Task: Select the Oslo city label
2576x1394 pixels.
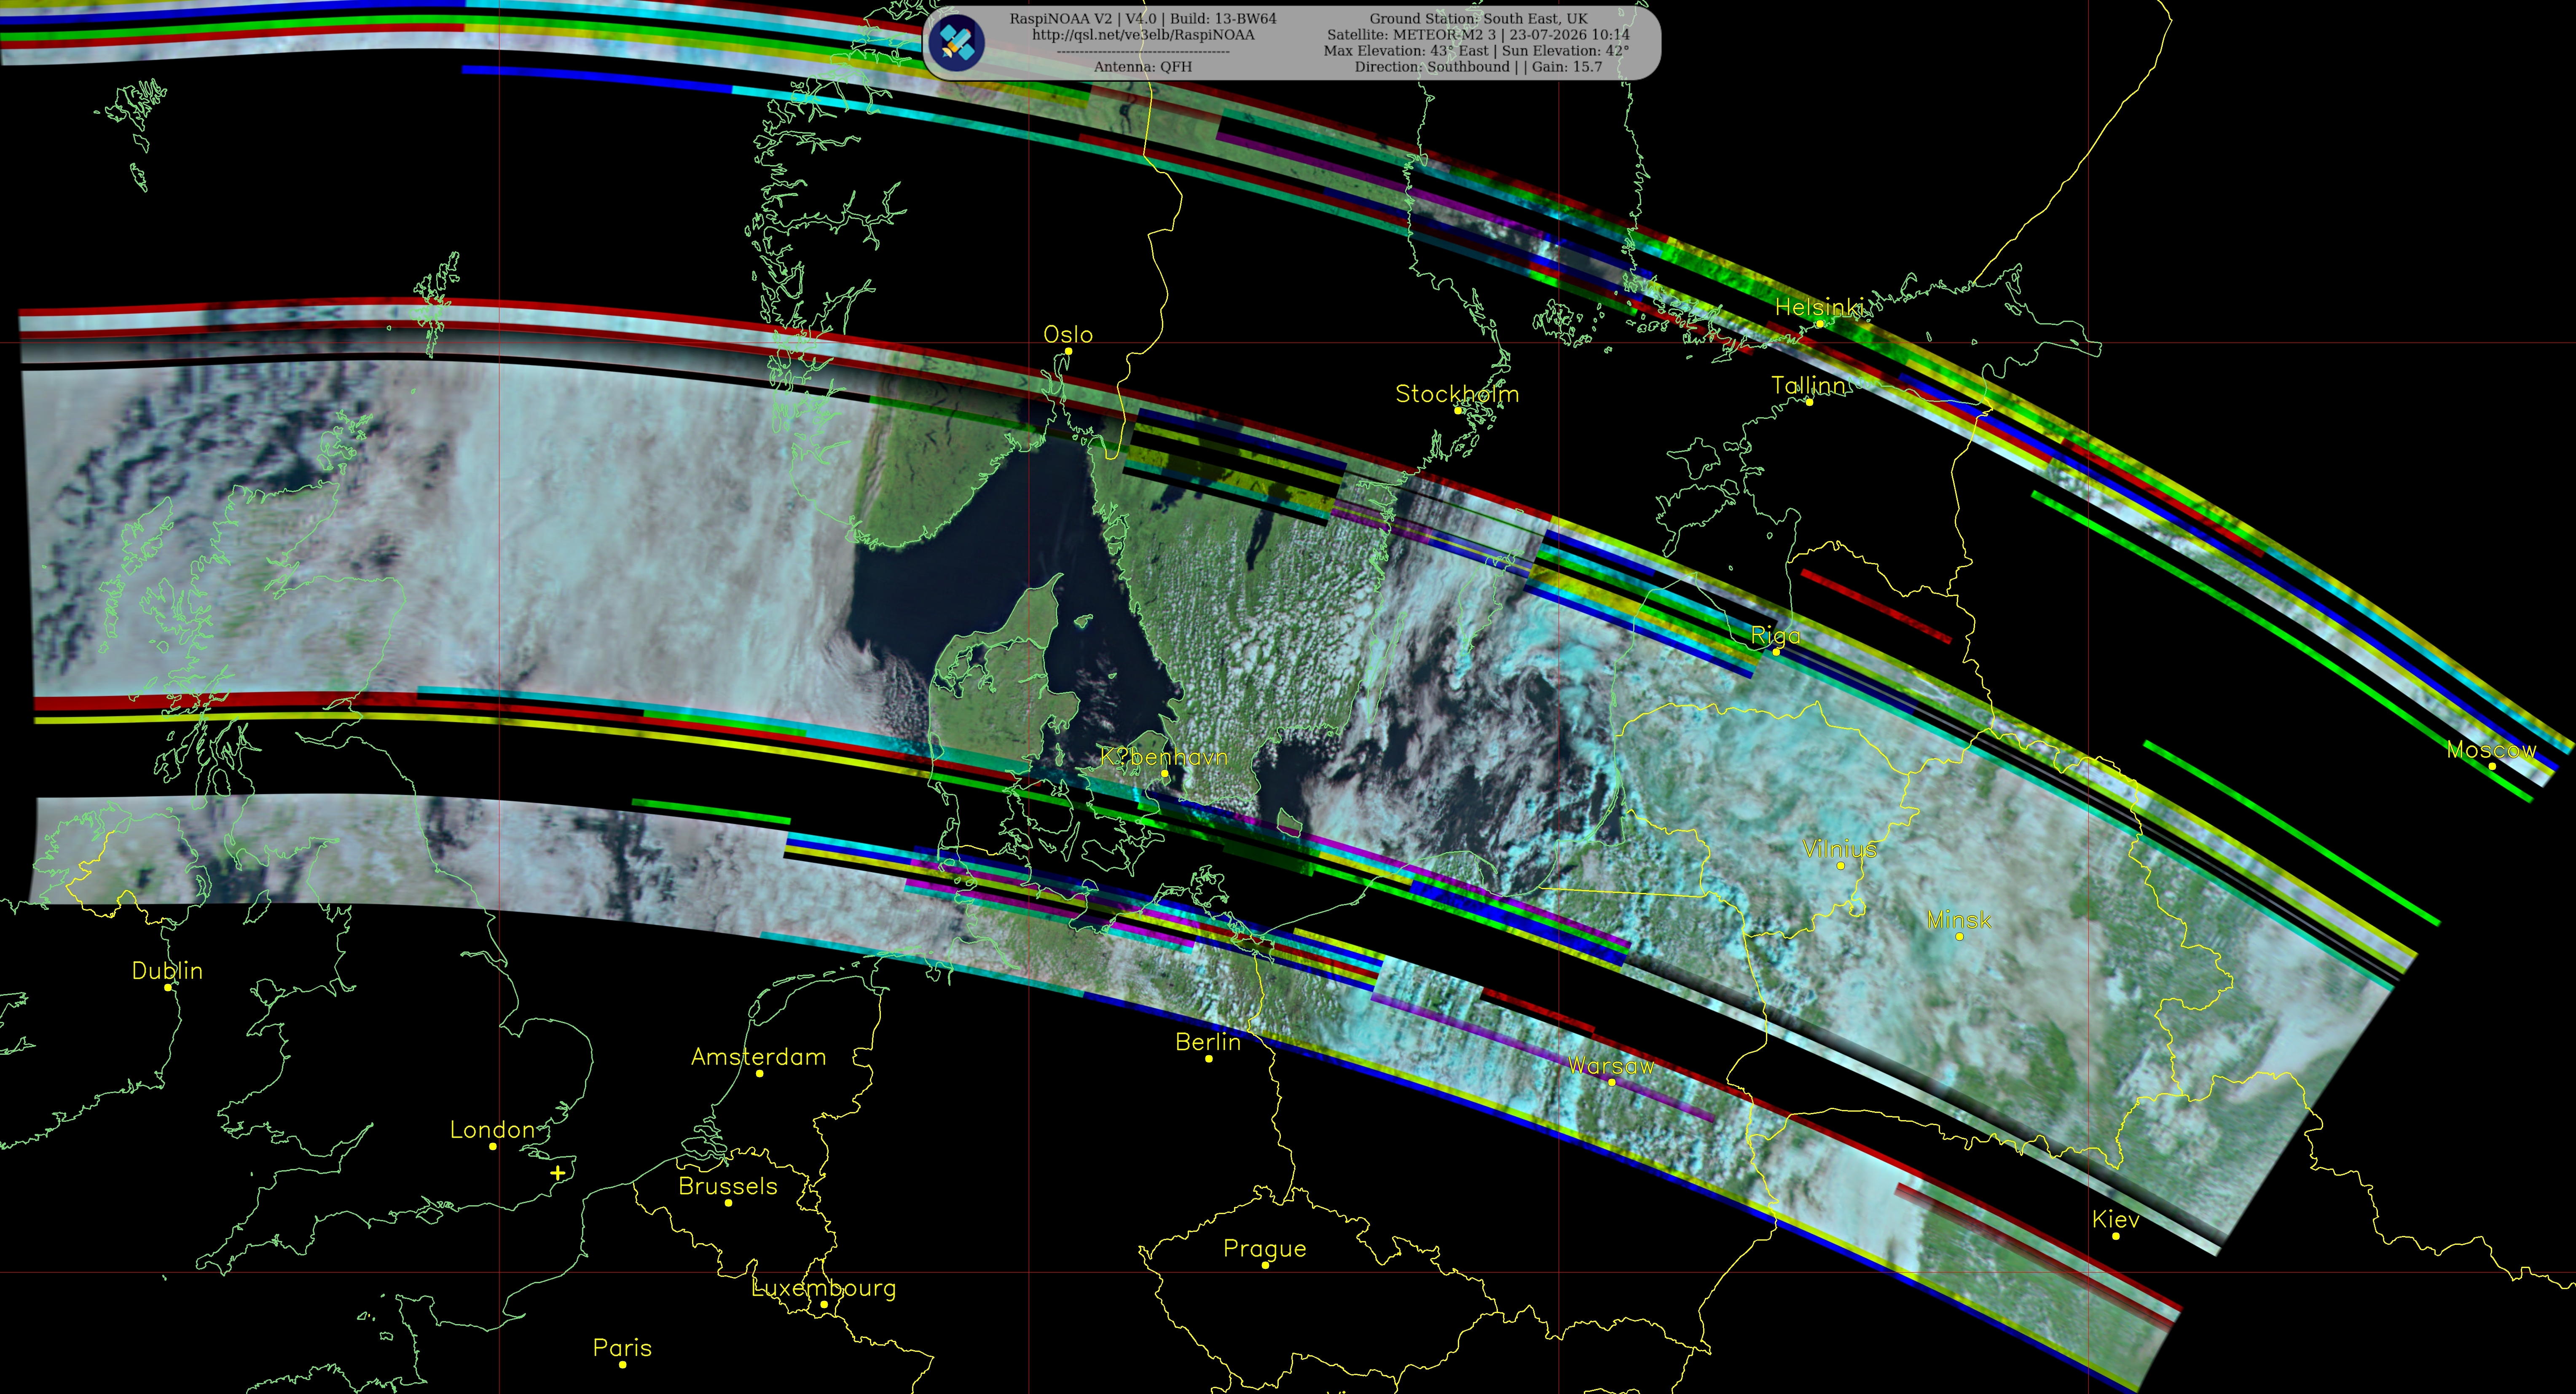Action: [1068, 334]
